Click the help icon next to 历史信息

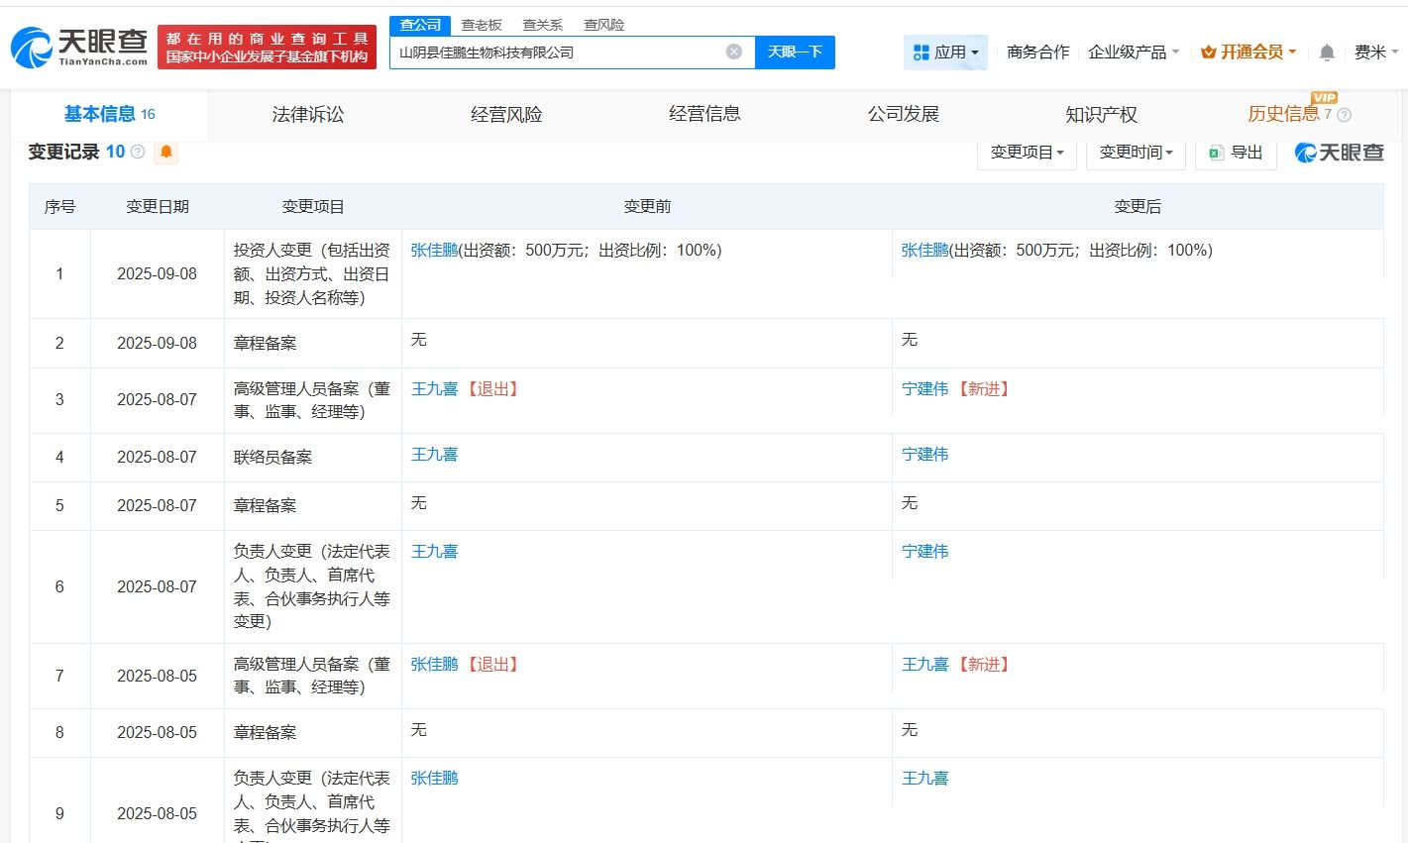(1344, 115)
